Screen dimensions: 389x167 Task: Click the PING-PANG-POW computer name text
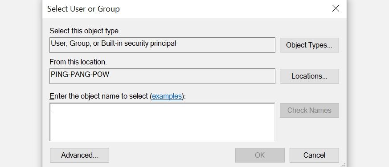click(80, 74)
